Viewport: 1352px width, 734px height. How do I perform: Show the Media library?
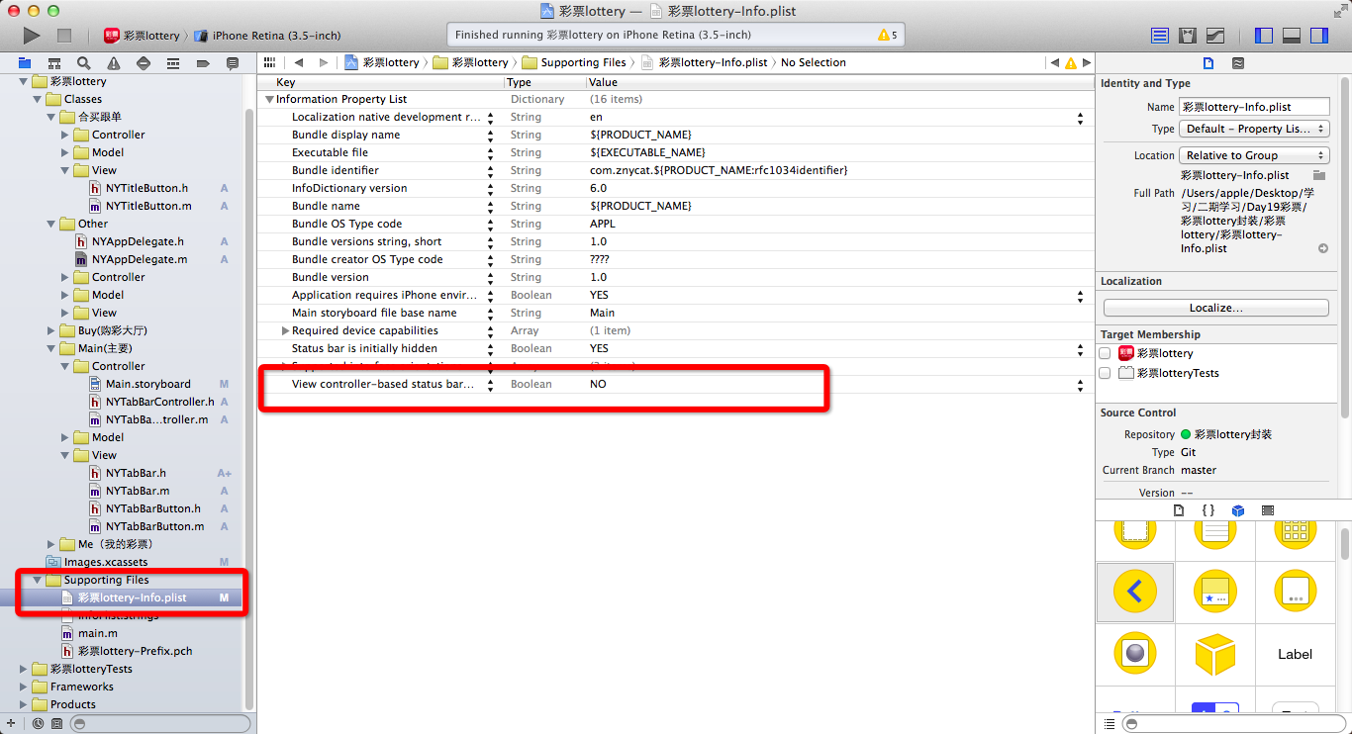(x=1268, y=510)
